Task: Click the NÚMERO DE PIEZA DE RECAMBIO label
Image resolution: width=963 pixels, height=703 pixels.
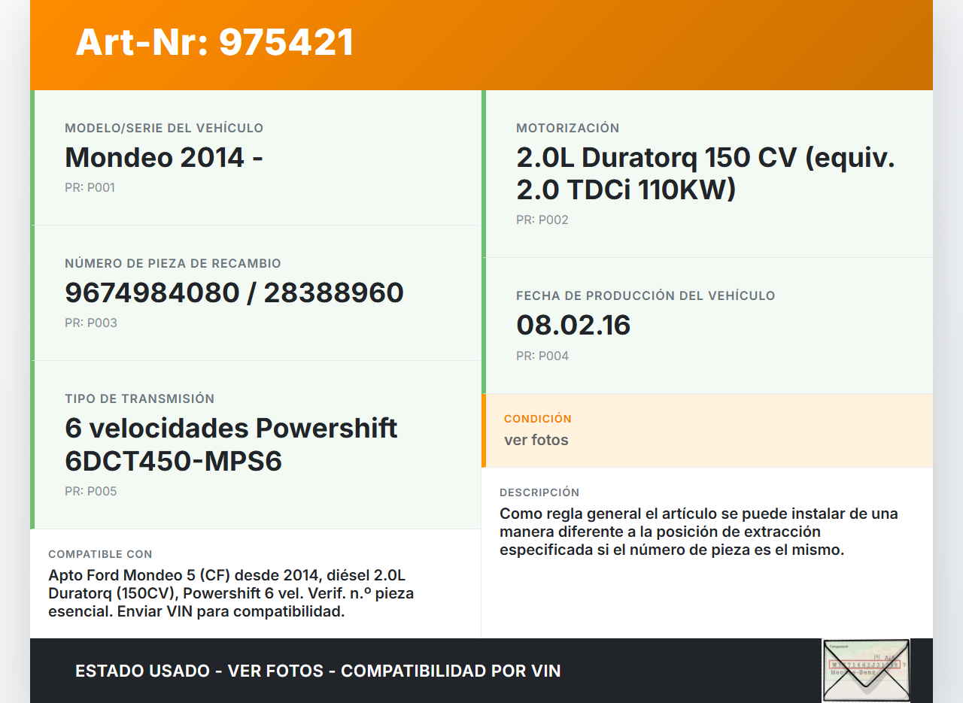Action: [172, 264]
